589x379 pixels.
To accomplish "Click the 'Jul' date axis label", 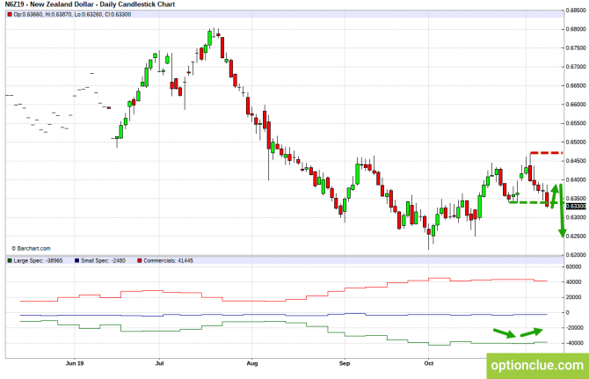I will 159,363.
